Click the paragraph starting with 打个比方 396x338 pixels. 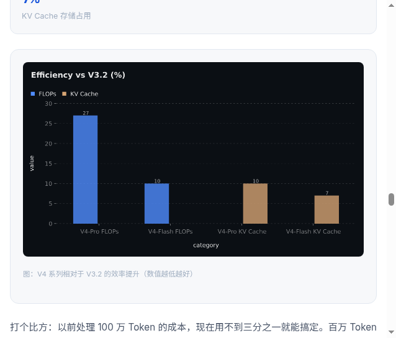coord(193,327)
